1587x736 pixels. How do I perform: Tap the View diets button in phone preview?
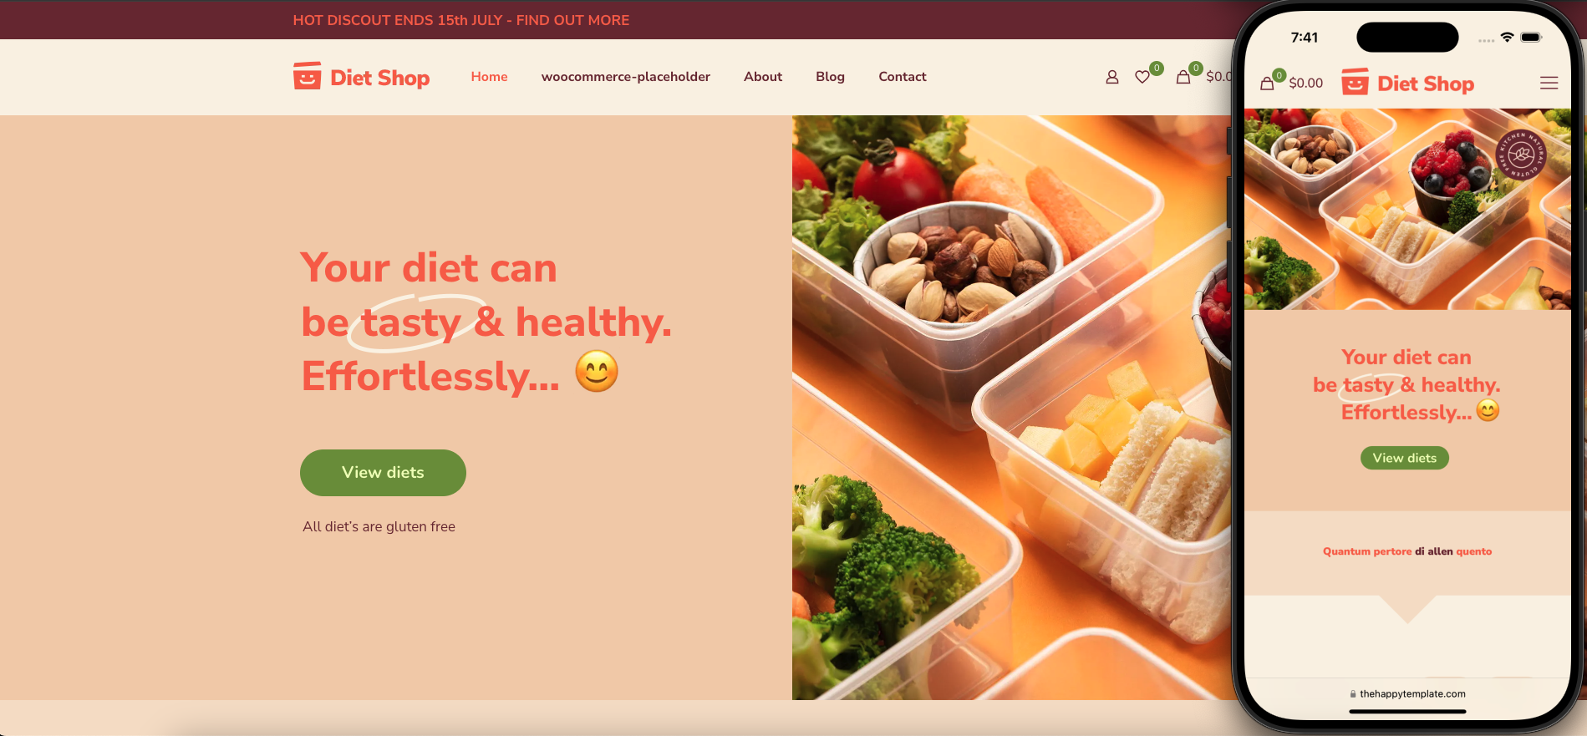coord(1405,458)
